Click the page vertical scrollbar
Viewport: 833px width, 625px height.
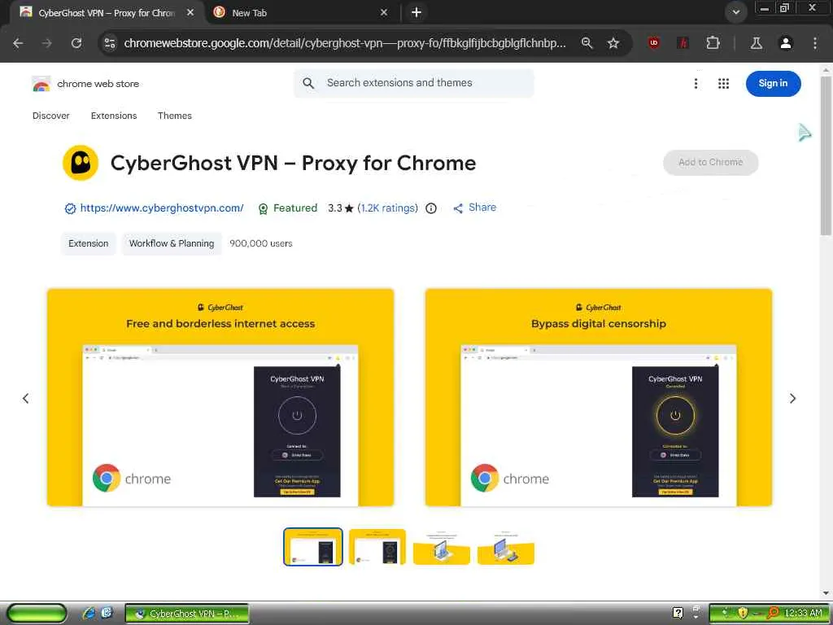(826, 155)
